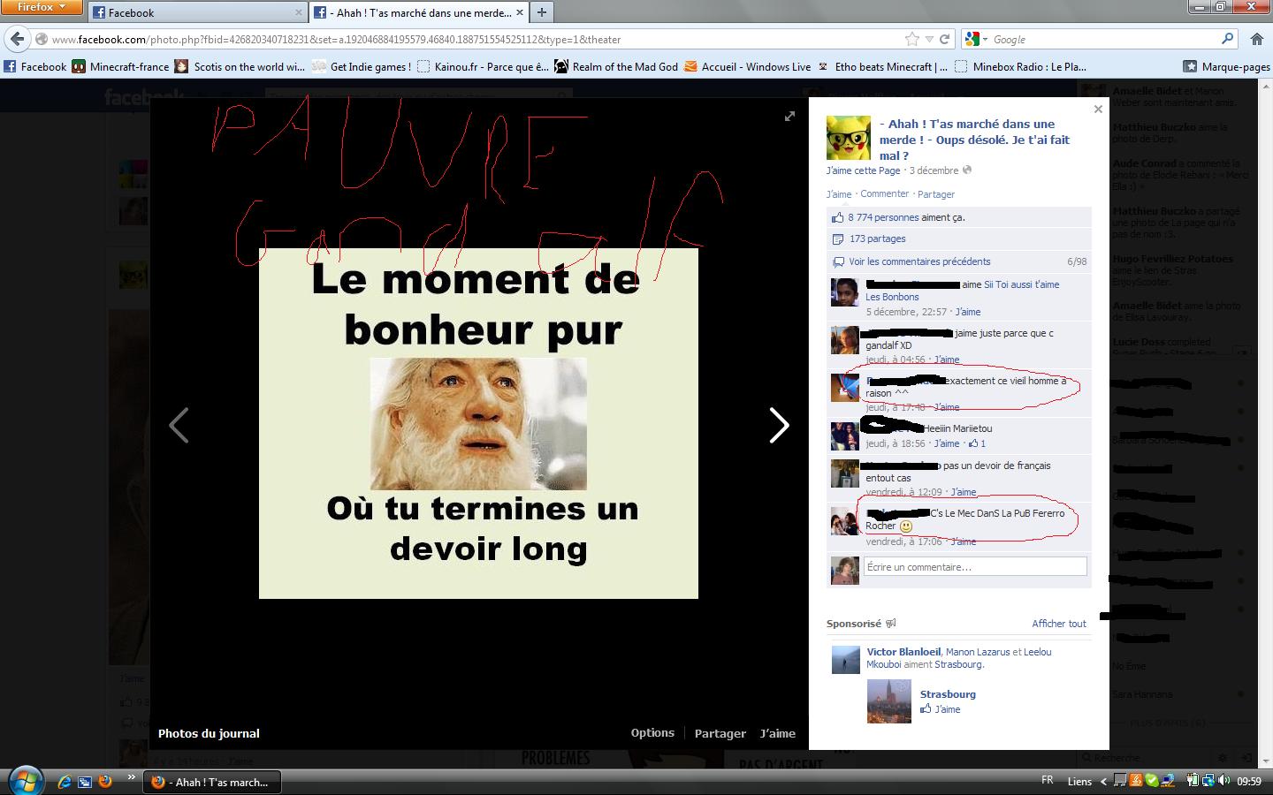Switch to the Facebook tab
The image size is (1273, 795).
[194, 12]
